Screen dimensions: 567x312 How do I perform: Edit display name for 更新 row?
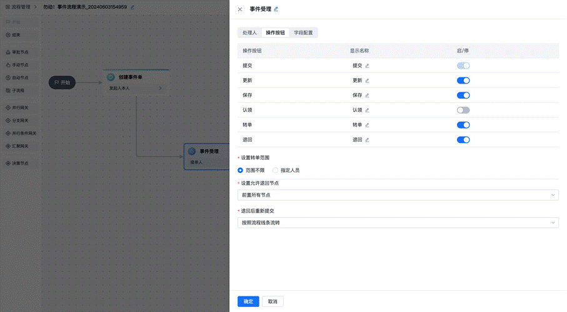(367, 80)
